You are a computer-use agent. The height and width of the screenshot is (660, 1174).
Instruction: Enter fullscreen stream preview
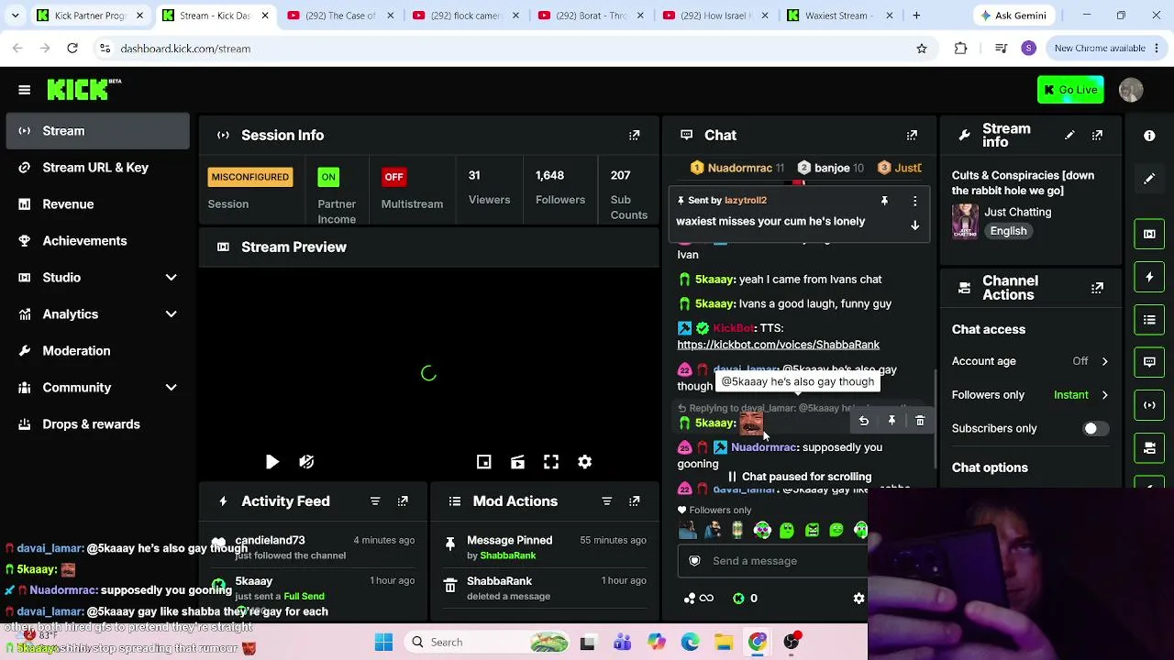click(x=551, y=462)
